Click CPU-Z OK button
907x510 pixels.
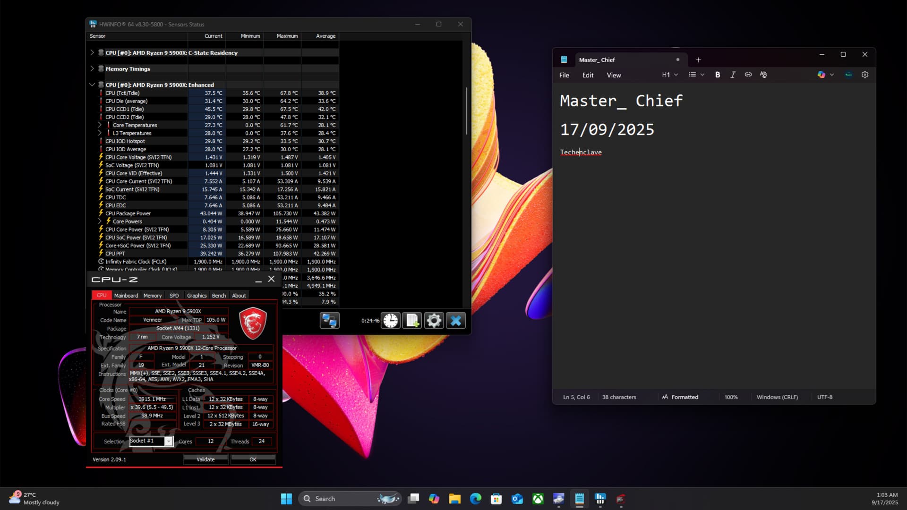pos(253,459)
